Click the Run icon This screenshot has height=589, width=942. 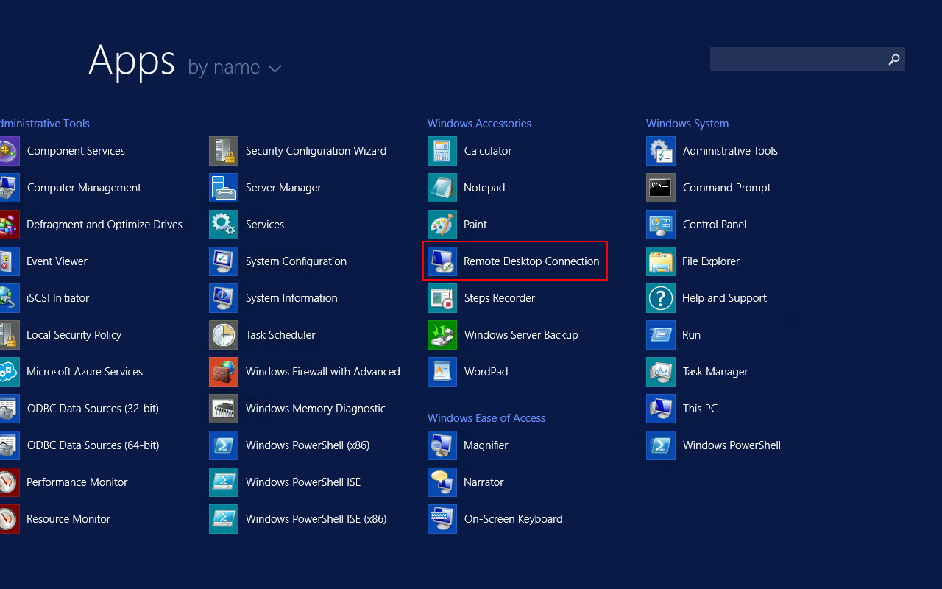(x=661, y=335)
